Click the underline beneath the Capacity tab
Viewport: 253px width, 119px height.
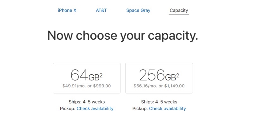pos(179,14)
